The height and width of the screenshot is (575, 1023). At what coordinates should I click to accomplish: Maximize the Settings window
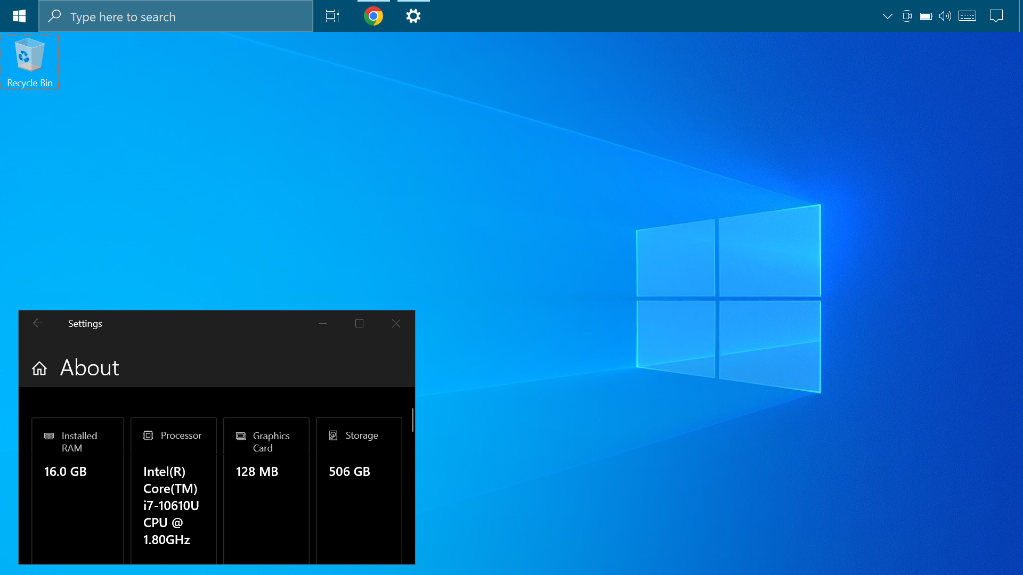click(359, 323)
